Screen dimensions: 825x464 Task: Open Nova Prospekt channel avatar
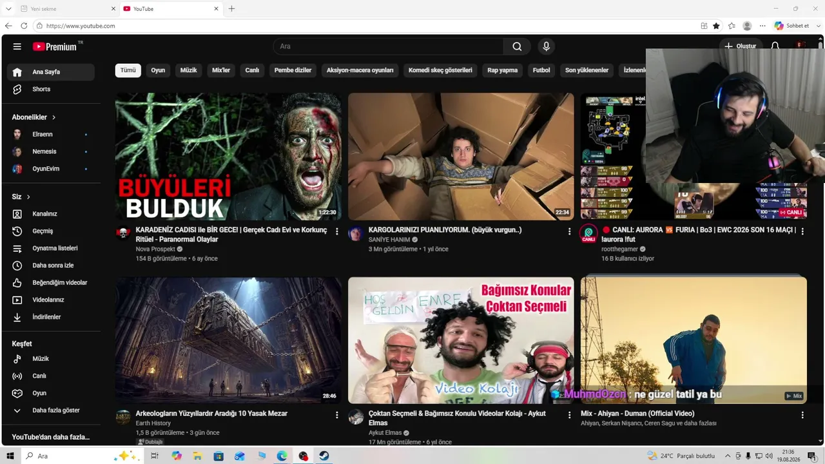(x=123, y=233)
